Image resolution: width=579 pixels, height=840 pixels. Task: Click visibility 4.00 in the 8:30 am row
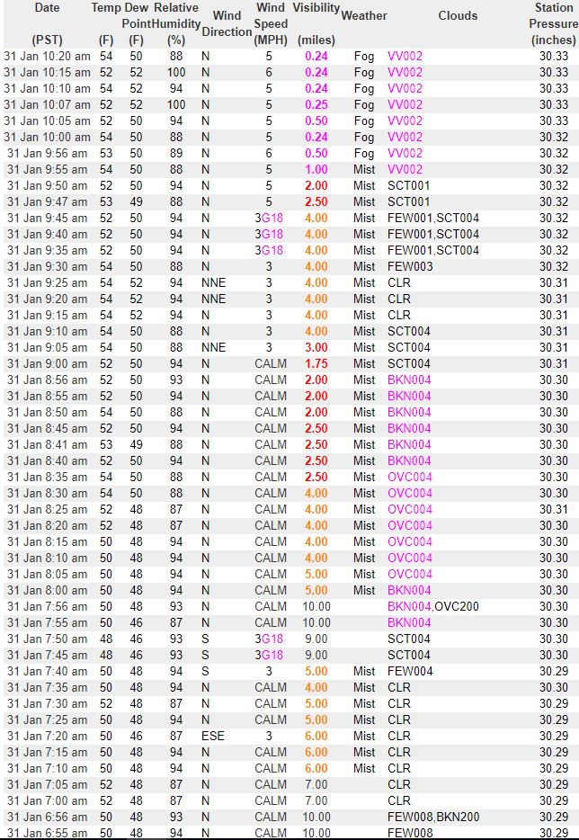pyautogui.click(x=316, y=494)
